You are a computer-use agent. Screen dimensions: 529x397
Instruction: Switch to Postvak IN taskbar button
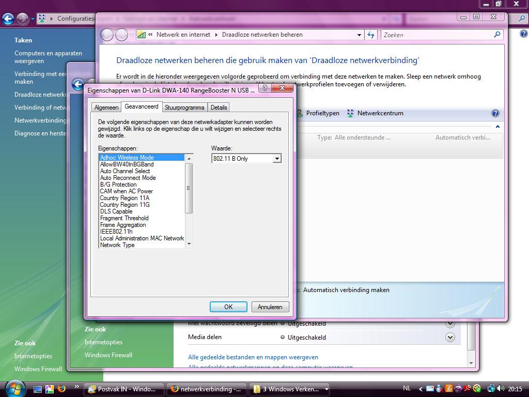[123, 389]
